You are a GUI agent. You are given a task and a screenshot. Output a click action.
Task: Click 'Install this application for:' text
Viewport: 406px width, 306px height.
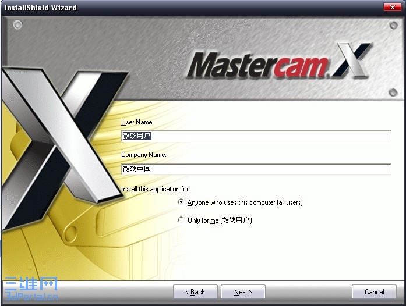coord(156,189)
